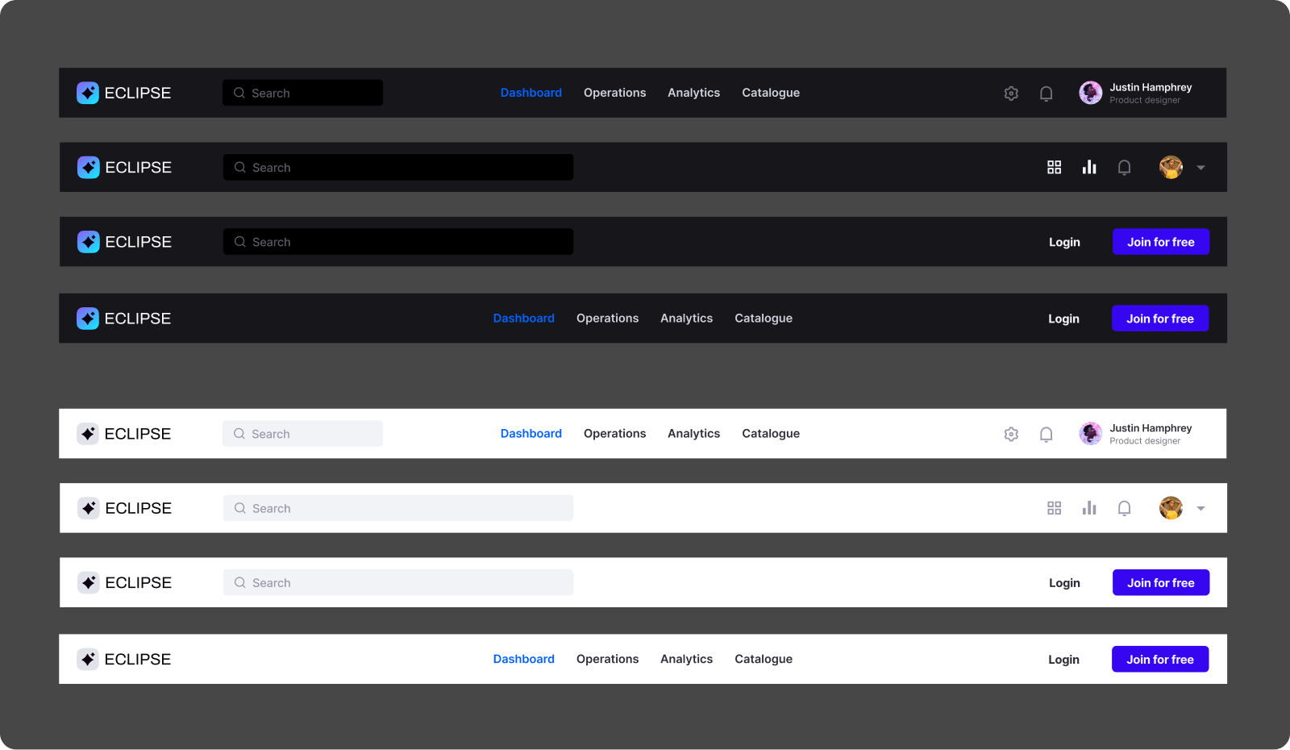The image size is (1290, 750).
Task: Focus the short search field in top dark navbar
Action: [302, 93]
